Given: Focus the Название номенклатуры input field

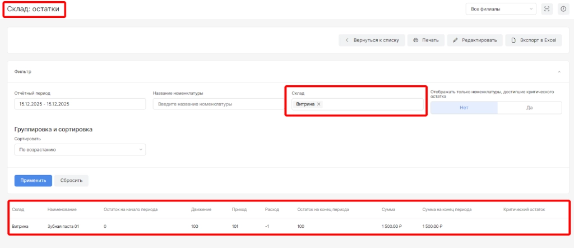Looking at the screenshot, I should pyautogui.click(x=219, y=104).
